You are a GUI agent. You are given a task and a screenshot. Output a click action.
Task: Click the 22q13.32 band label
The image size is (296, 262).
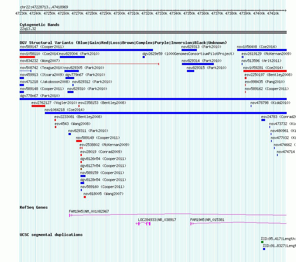point(28,29)
